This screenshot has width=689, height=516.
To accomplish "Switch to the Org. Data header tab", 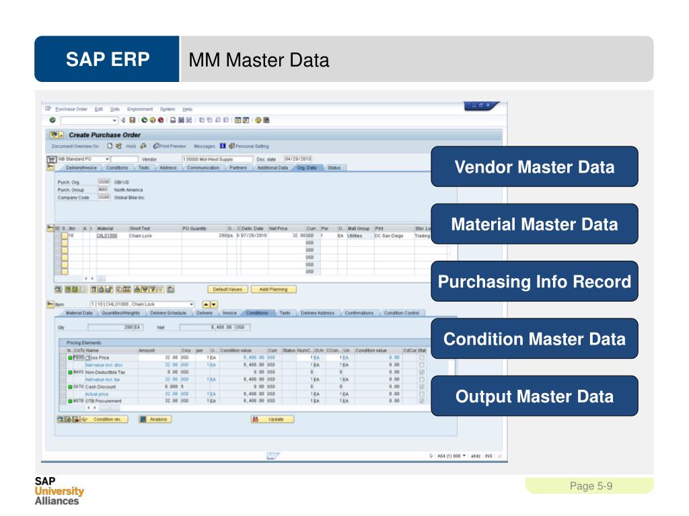I will coord(307,168).
